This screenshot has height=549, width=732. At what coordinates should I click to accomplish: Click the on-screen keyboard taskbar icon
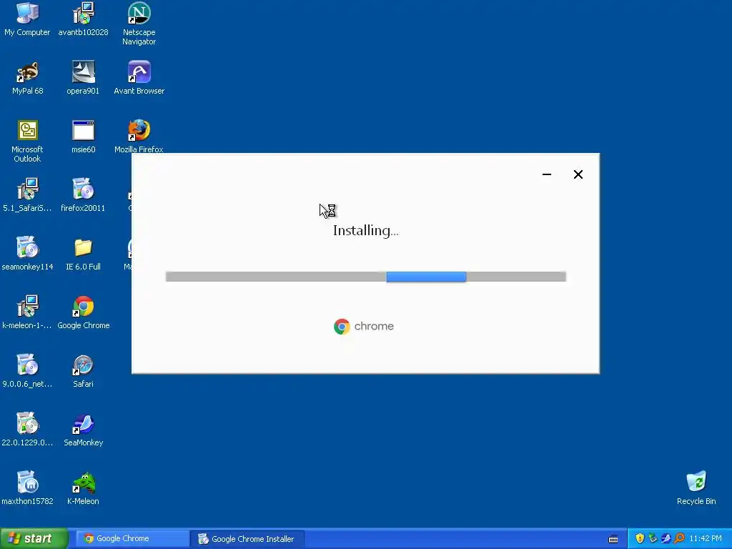pyautogui.click(x=613, y=539)
